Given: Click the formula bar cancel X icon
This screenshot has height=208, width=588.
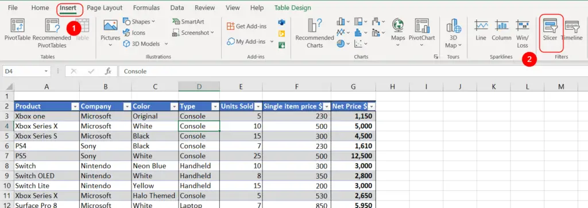Looking at the screenshot, I should [73, 71].
